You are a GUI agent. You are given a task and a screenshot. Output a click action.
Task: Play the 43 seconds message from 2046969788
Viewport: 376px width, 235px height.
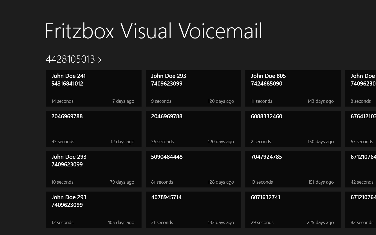point(93,129)
